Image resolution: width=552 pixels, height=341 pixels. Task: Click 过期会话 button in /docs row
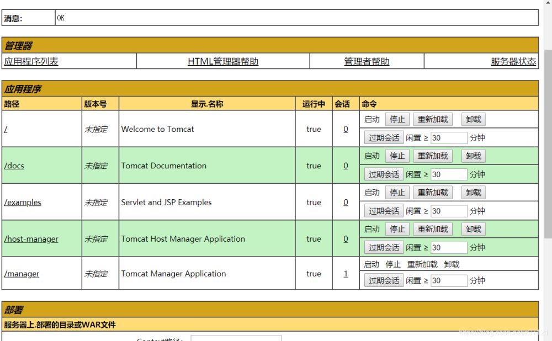[x=384, y=174]
